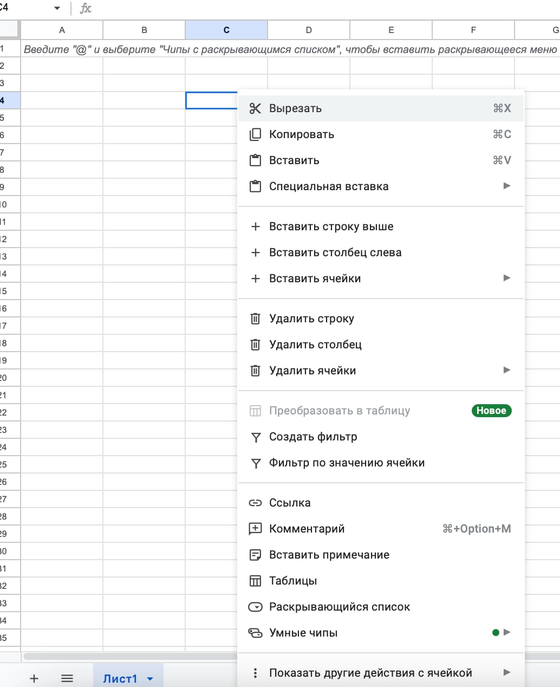Click the clipboard icon beside Вставить
Screen dimensions: 560x687
tap(255, 160)
